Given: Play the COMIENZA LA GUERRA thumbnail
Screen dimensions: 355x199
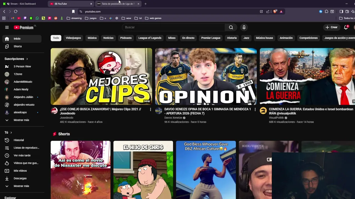Looking at the screenshot, I should [307, 77].
